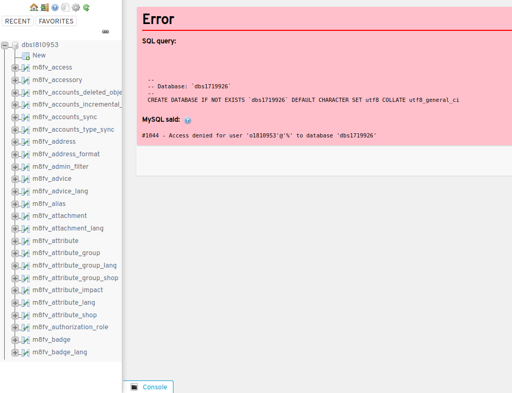Viewport: 512px width, 393px height.
Task: Open the dbs1810953 database link
Action: (40, 45)
